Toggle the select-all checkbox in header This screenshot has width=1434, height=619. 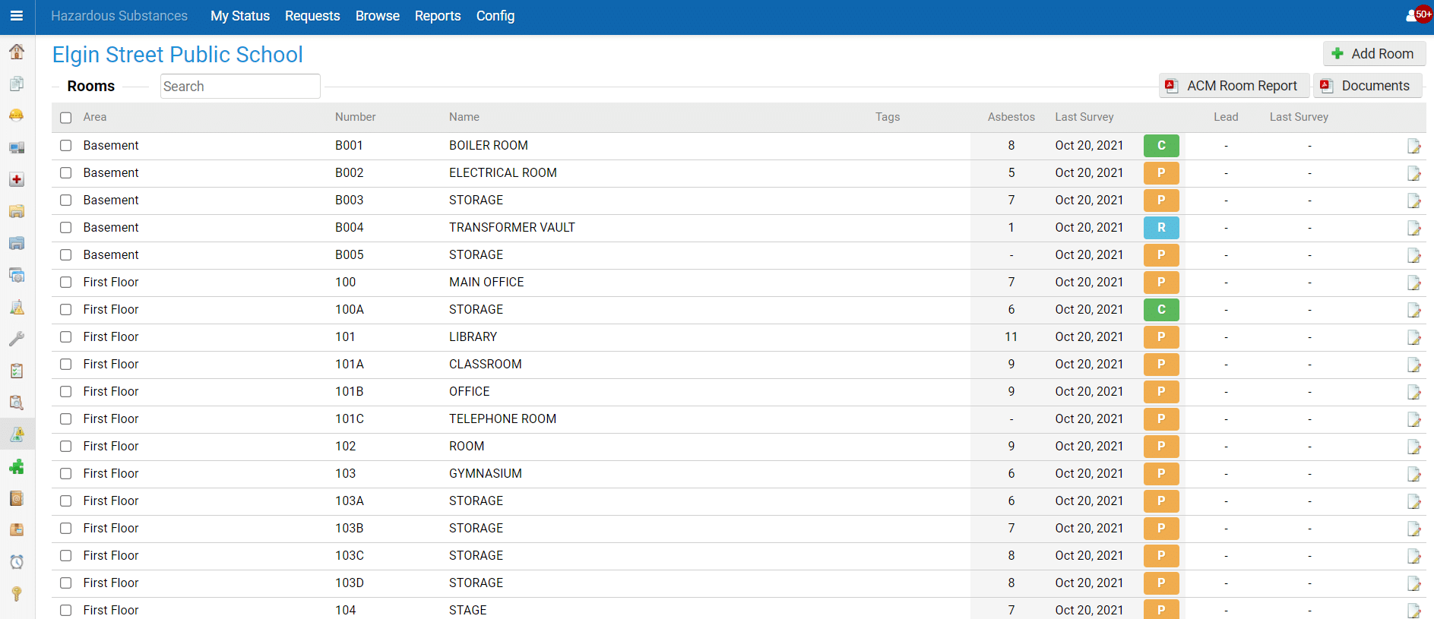[x=66, y=118]
